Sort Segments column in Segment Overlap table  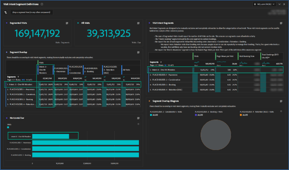(18, 77)
